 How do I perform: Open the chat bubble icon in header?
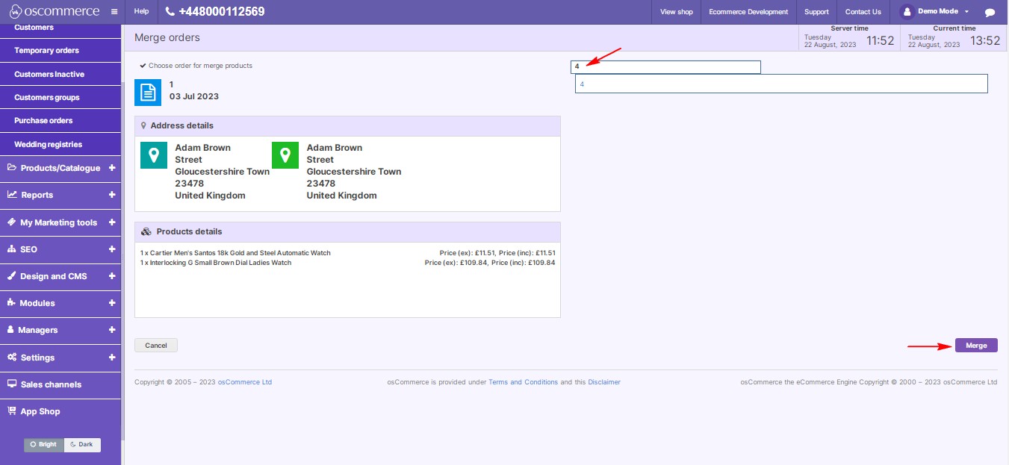pyautogui.click(x=990, y=12)
